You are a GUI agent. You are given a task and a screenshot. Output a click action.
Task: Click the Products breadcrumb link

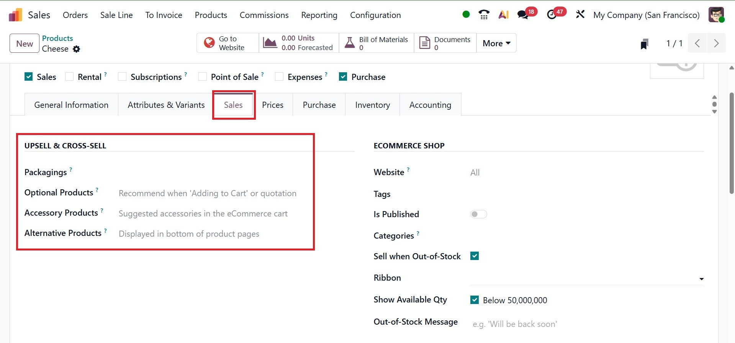click(57, 38)
